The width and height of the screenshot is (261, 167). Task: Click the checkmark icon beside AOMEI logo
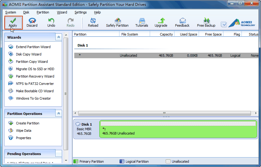tap(224, 24)
